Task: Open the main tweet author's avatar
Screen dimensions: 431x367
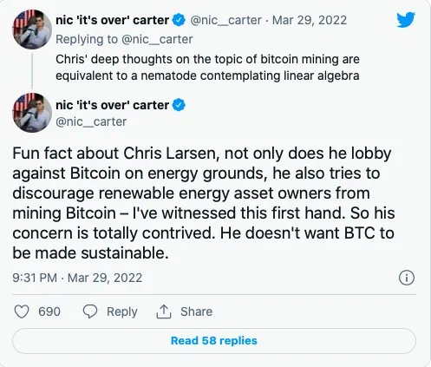Action: point(32,113)
